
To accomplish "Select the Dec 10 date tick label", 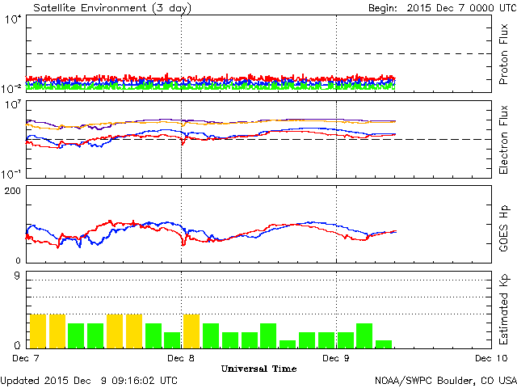I will [x=491, y=357].
